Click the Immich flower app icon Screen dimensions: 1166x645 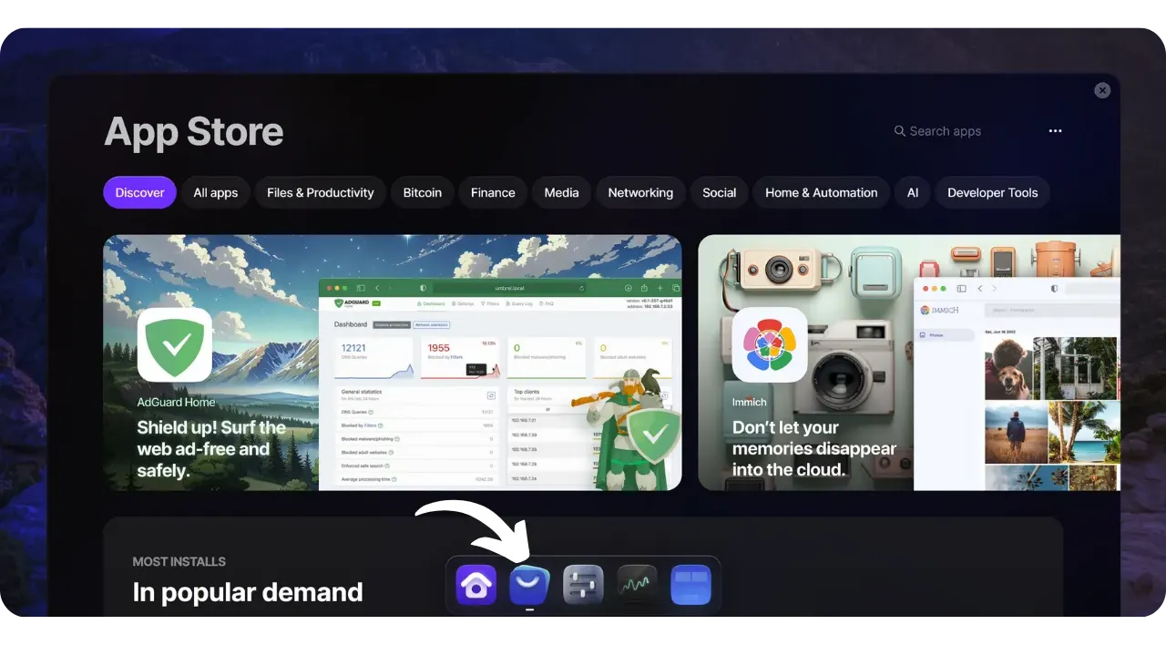tap(770, 344)
